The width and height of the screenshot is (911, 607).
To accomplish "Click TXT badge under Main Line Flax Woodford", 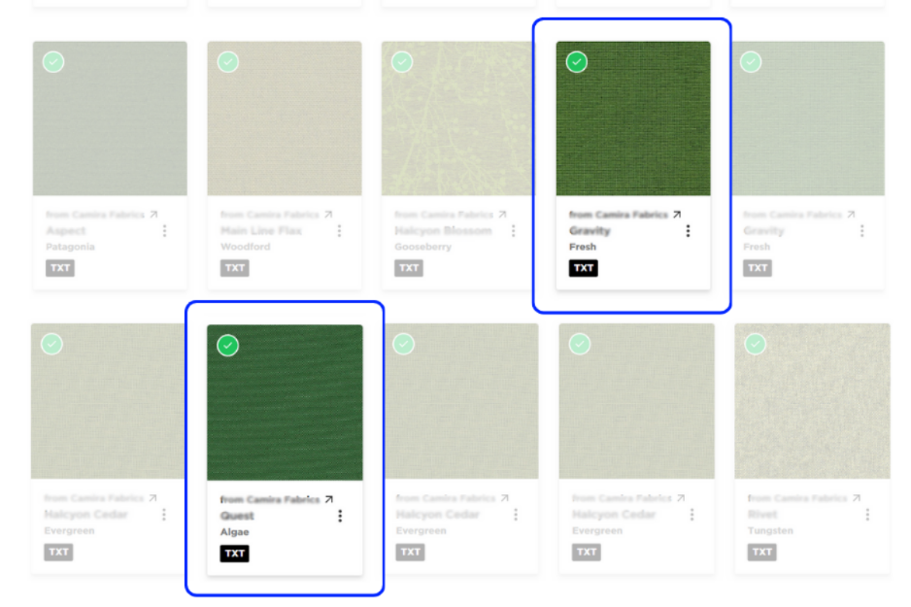I will click(x=235, y=268).
